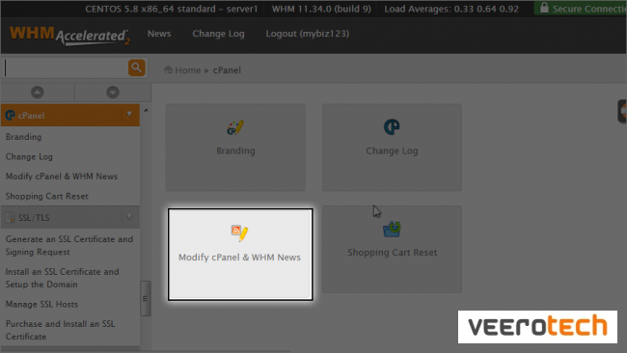Click the Shopping Cart Reset tile label
Viewport: 627px width, 353px height.
click(x=393, y=253)
